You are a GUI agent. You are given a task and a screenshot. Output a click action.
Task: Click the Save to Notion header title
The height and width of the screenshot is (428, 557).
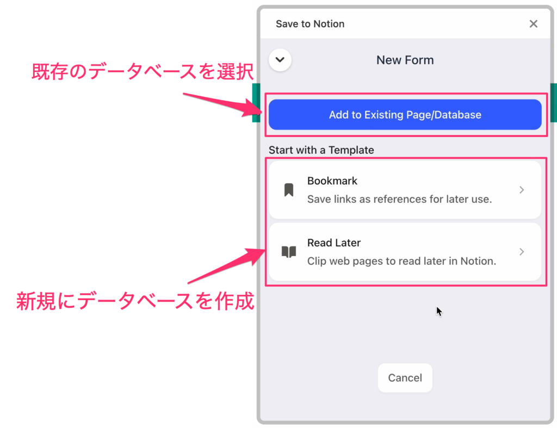click(x=310, y=24)
